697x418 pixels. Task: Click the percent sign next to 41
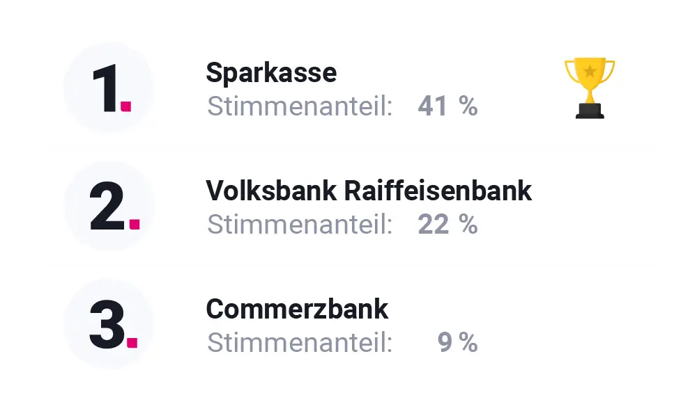click(468, 106)
